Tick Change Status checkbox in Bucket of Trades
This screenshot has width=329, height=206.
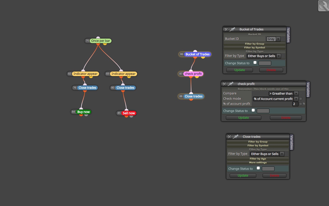[x=255, y=63]
